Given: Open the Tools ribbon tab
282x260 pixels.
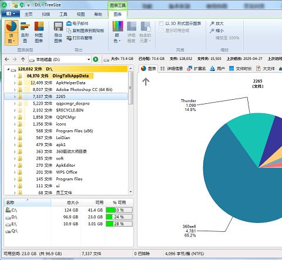Looking at the screenshot, I should (63, 14).
